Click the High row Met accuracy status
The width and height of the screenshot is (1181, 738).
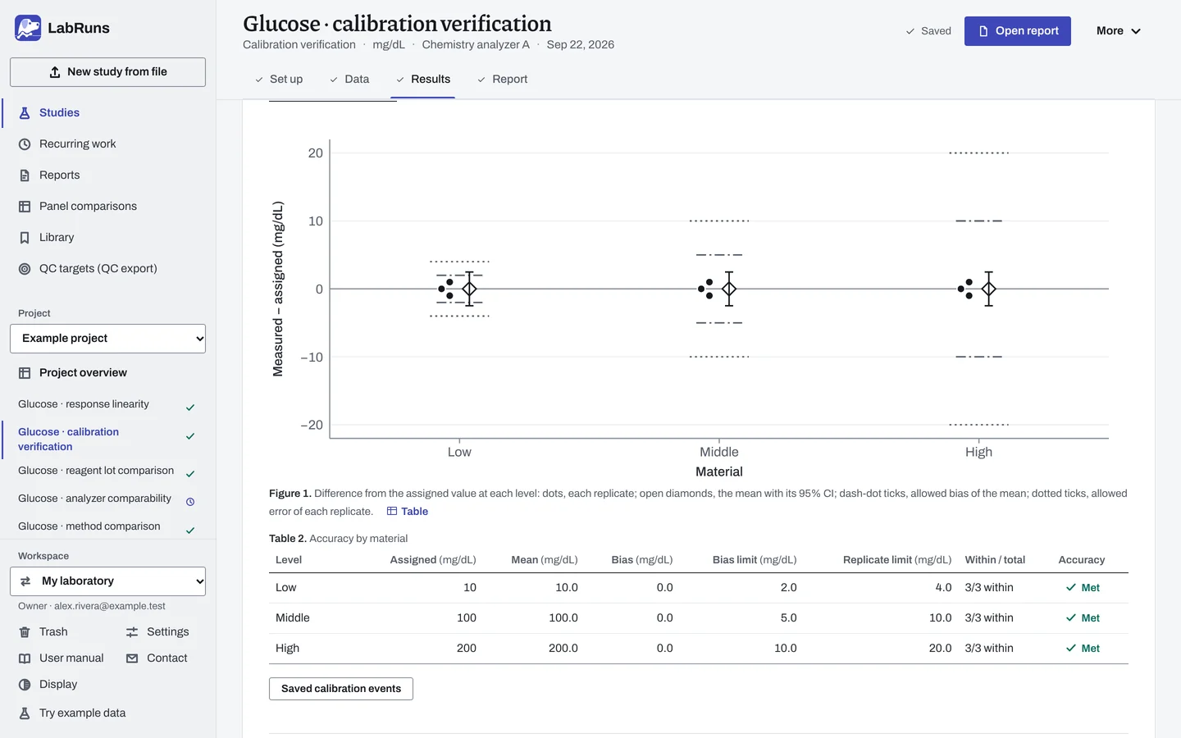tap(1083, 649)
